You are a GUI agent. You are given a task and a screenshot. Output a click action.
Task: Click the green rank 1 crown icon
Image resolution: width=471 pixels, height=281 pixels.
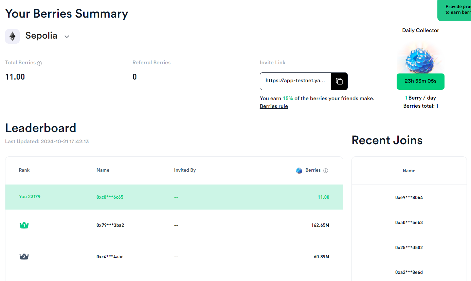[x=24, y=225]
